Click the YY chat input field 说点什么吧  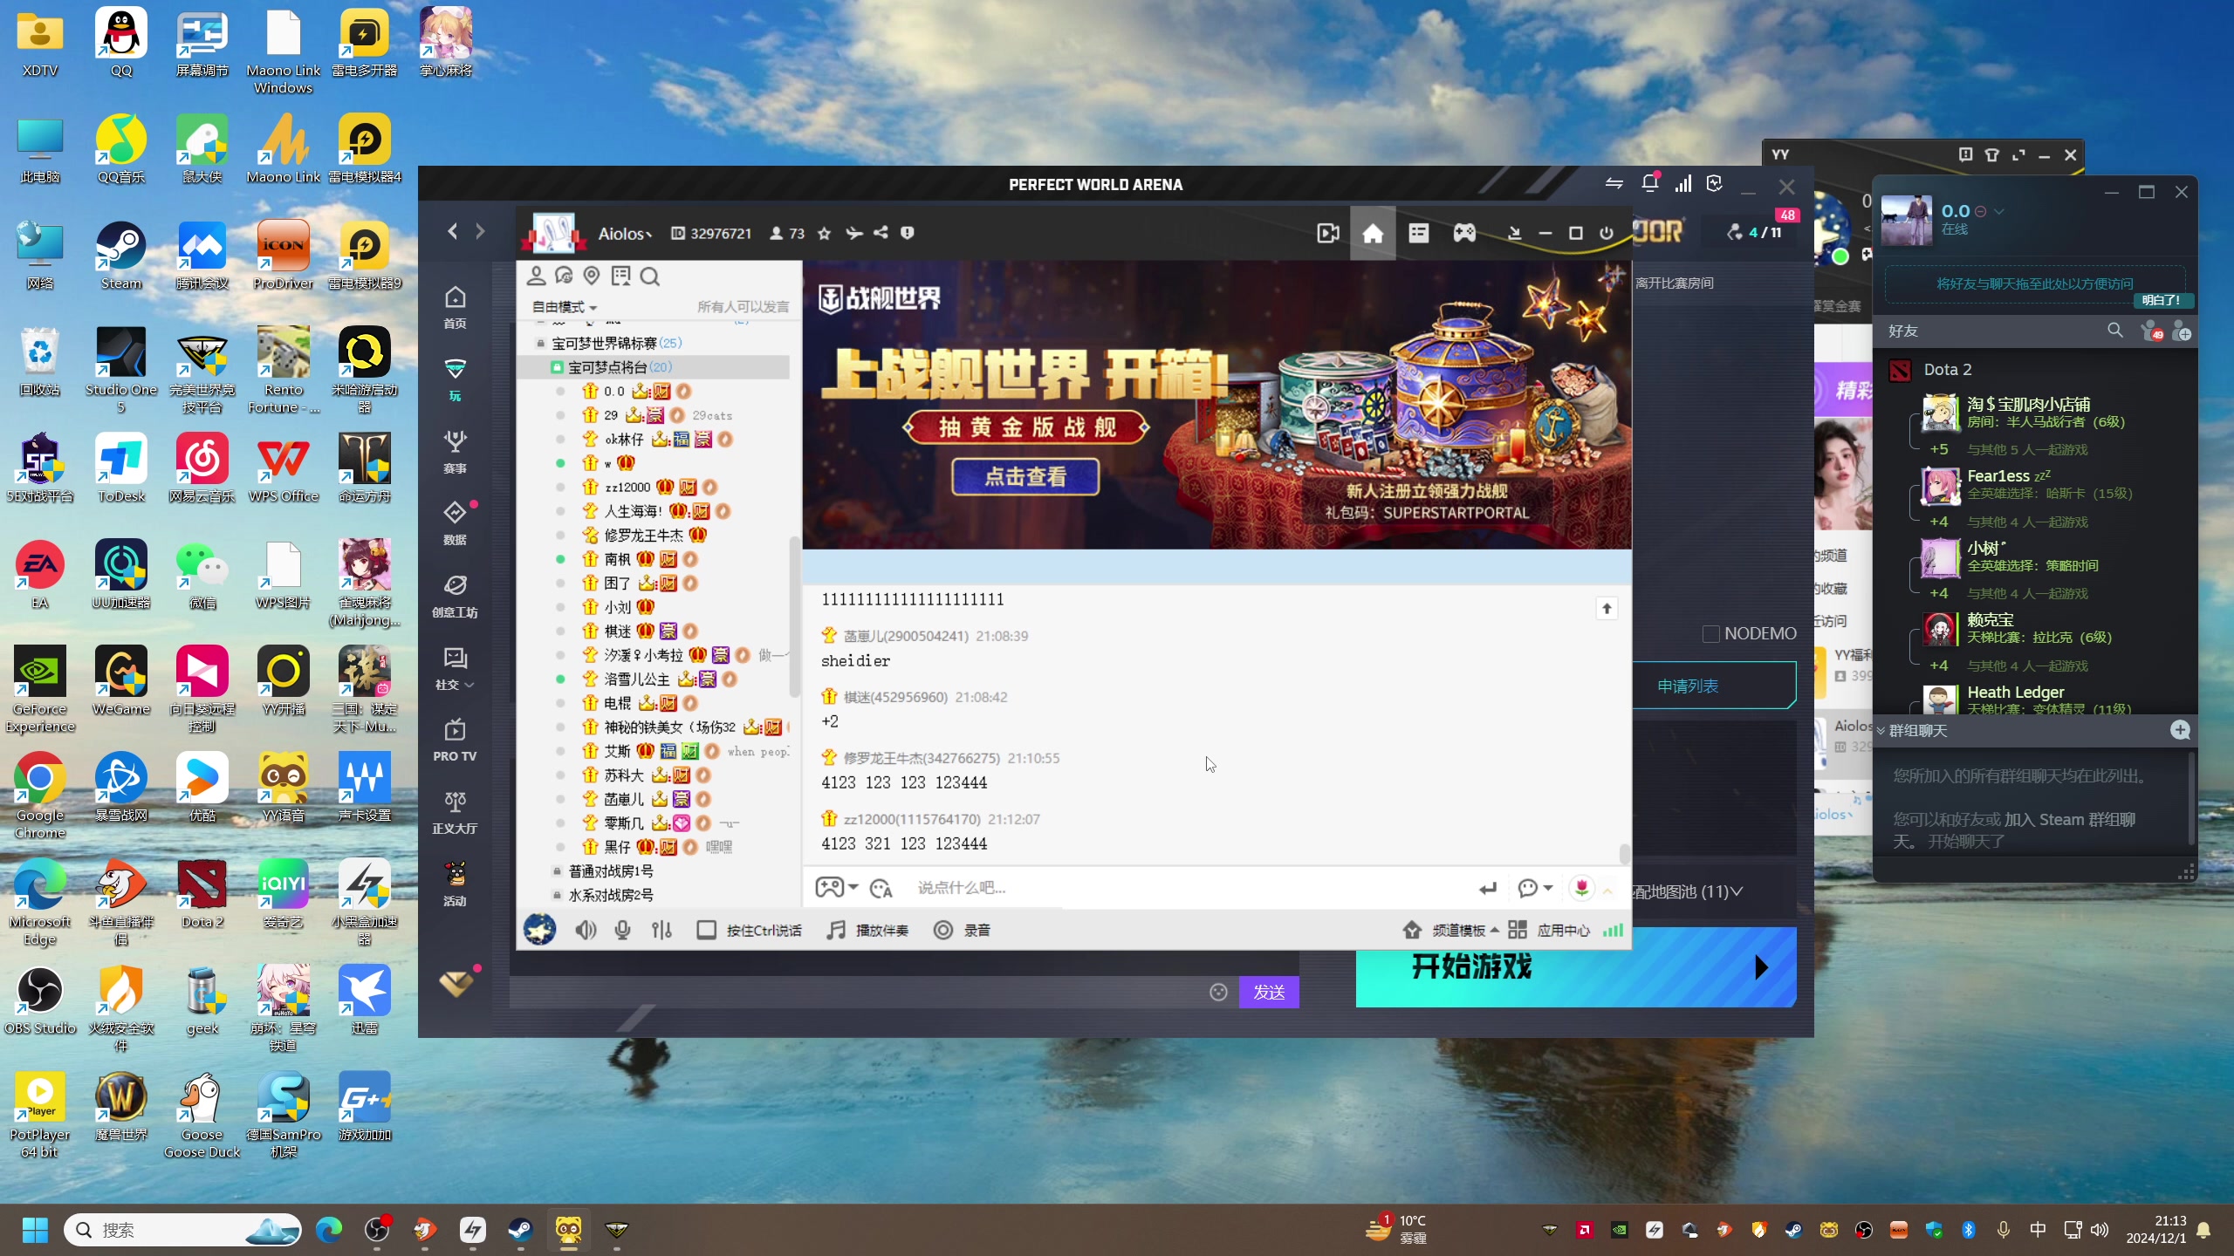pos(1187,888)
